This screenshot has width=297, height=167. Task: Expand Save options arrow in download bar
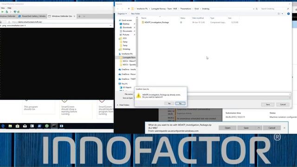tap(258, 128)
